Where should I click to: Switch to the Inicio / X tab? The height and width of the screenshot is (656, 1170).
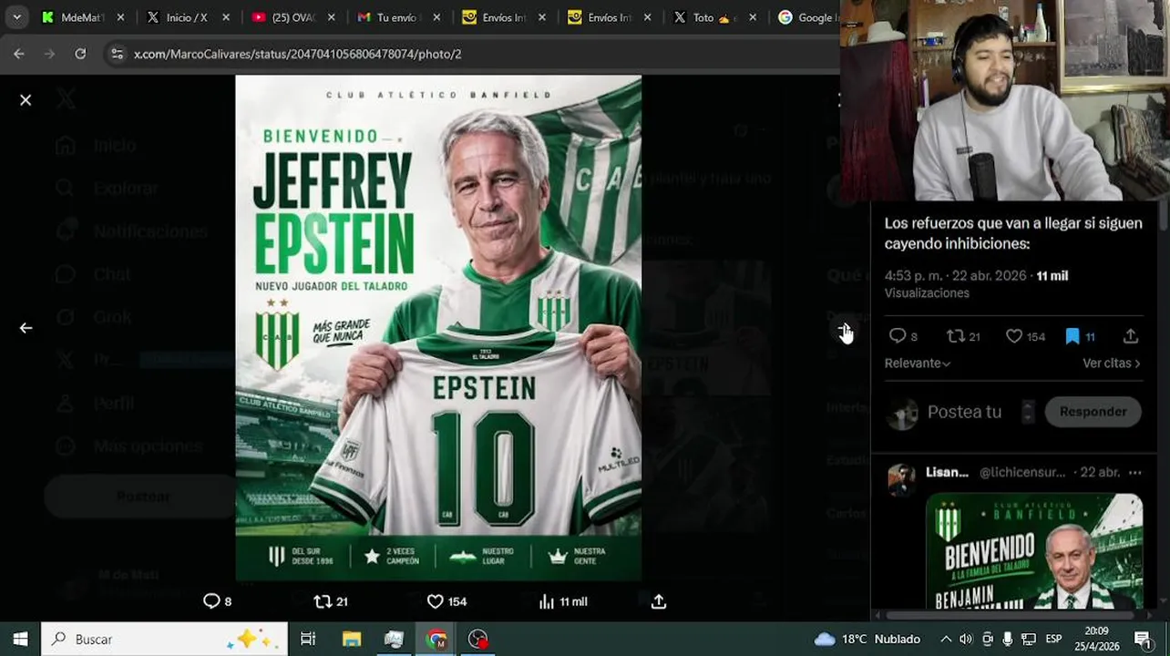187,17
